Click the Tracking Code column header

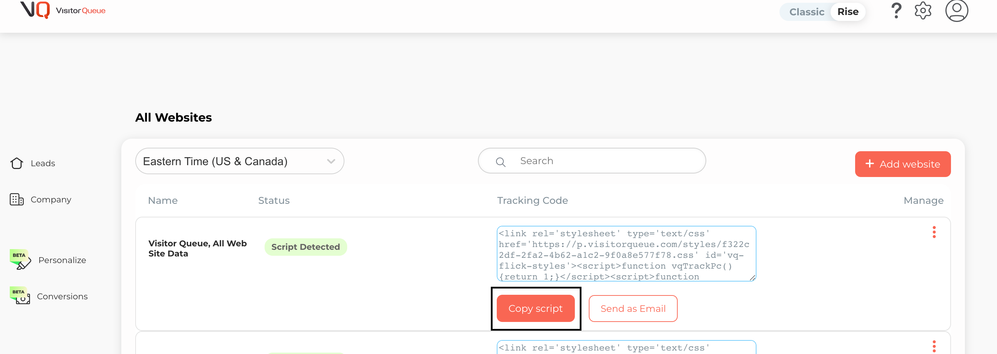click(532, 200)
